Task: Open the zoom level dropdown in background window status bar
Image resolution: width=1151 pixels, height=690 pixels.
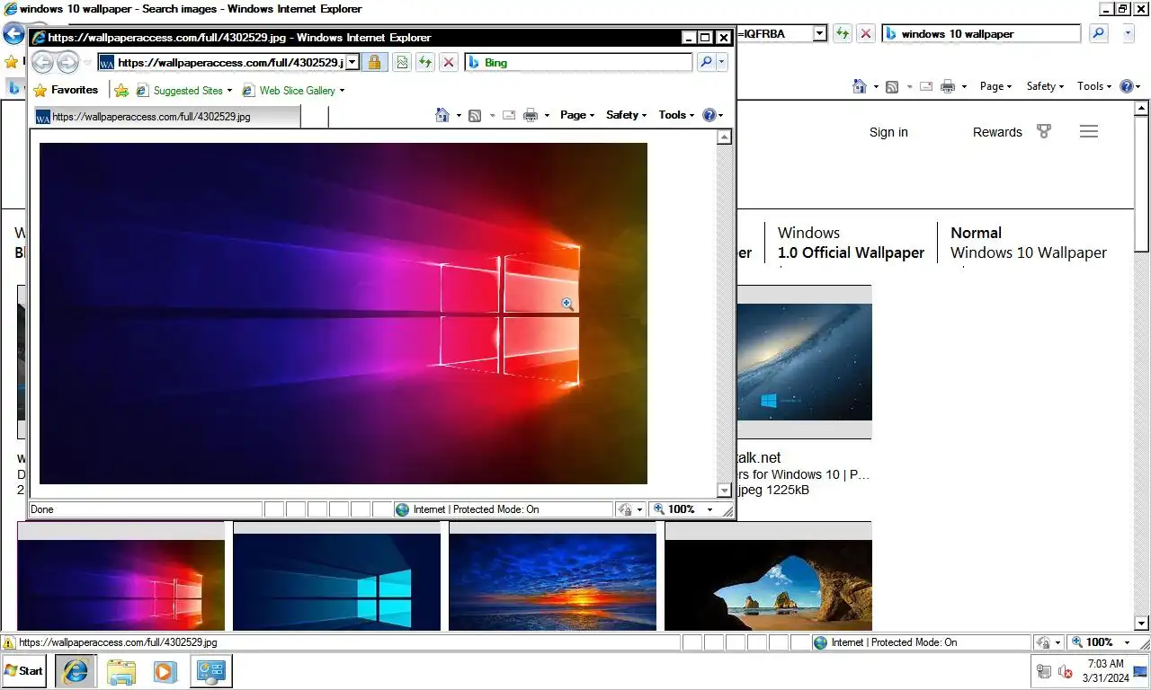Action: coord(1129,642)
